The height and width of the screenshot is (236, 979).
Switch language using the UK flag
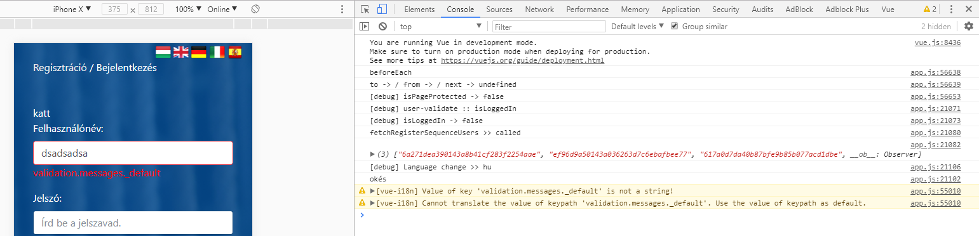181,52
